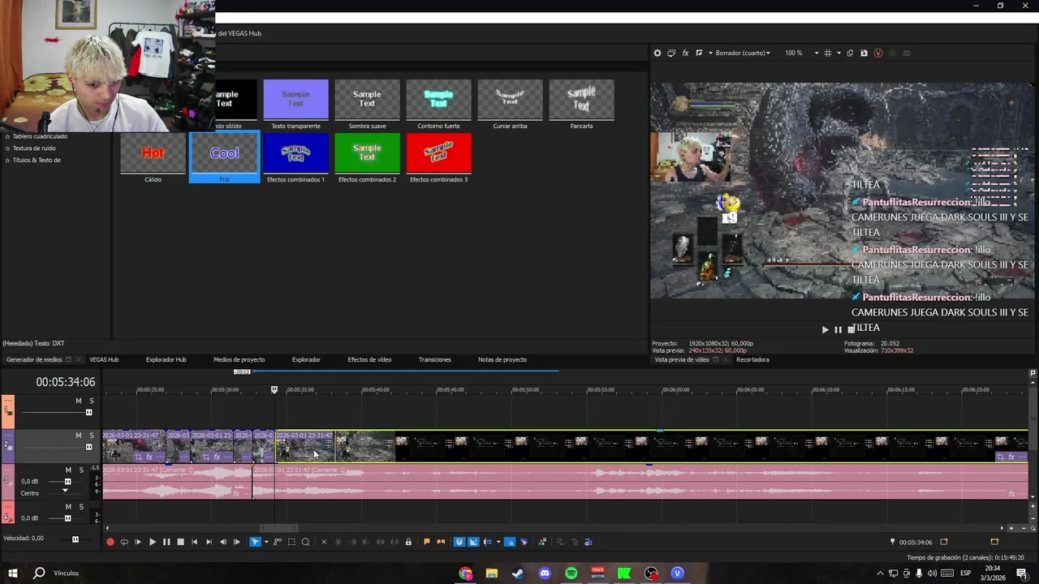Select Tablero cuadriculado generator
This screenshot has height=584, width=1039.
[x=40, y=136]
